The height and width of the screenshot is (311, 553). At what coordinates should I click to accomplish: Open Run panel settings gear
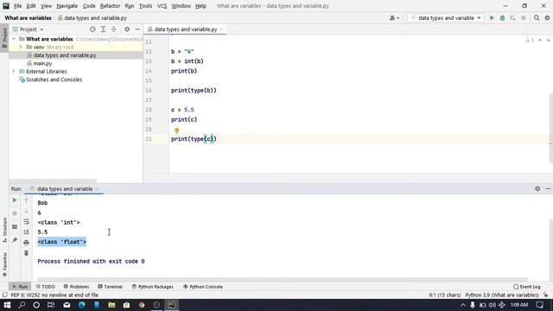pyautogui.click(x=537, y=188)
